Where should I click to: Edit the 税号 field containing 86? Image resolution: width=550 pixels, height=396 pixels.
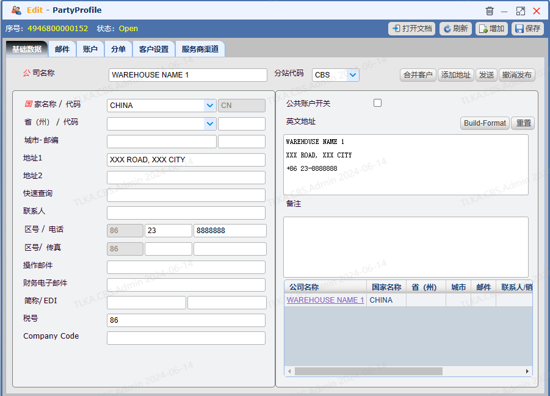(186, 320)
